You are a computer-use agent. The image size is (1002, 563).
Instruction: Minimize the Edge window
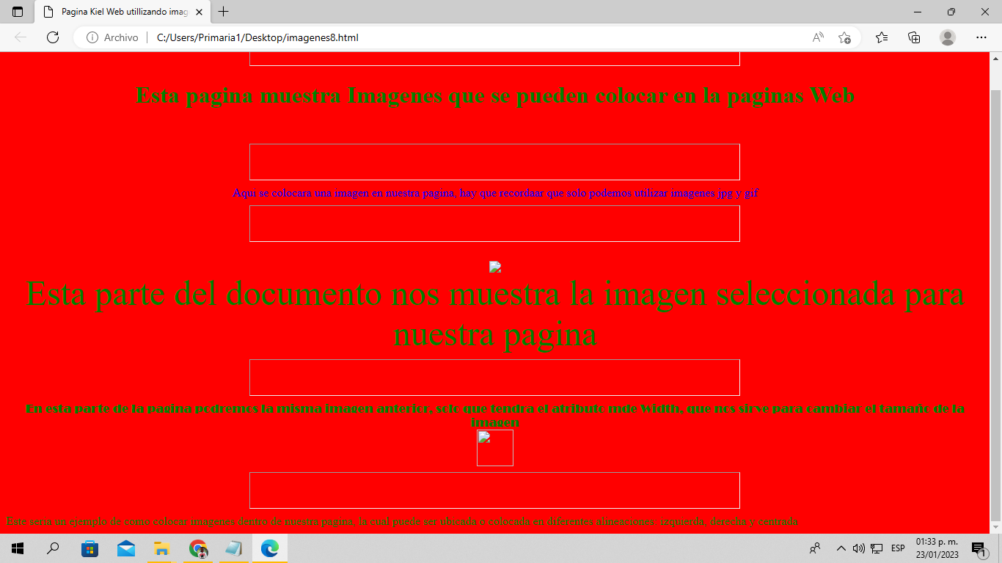click(x=918, y=12)
